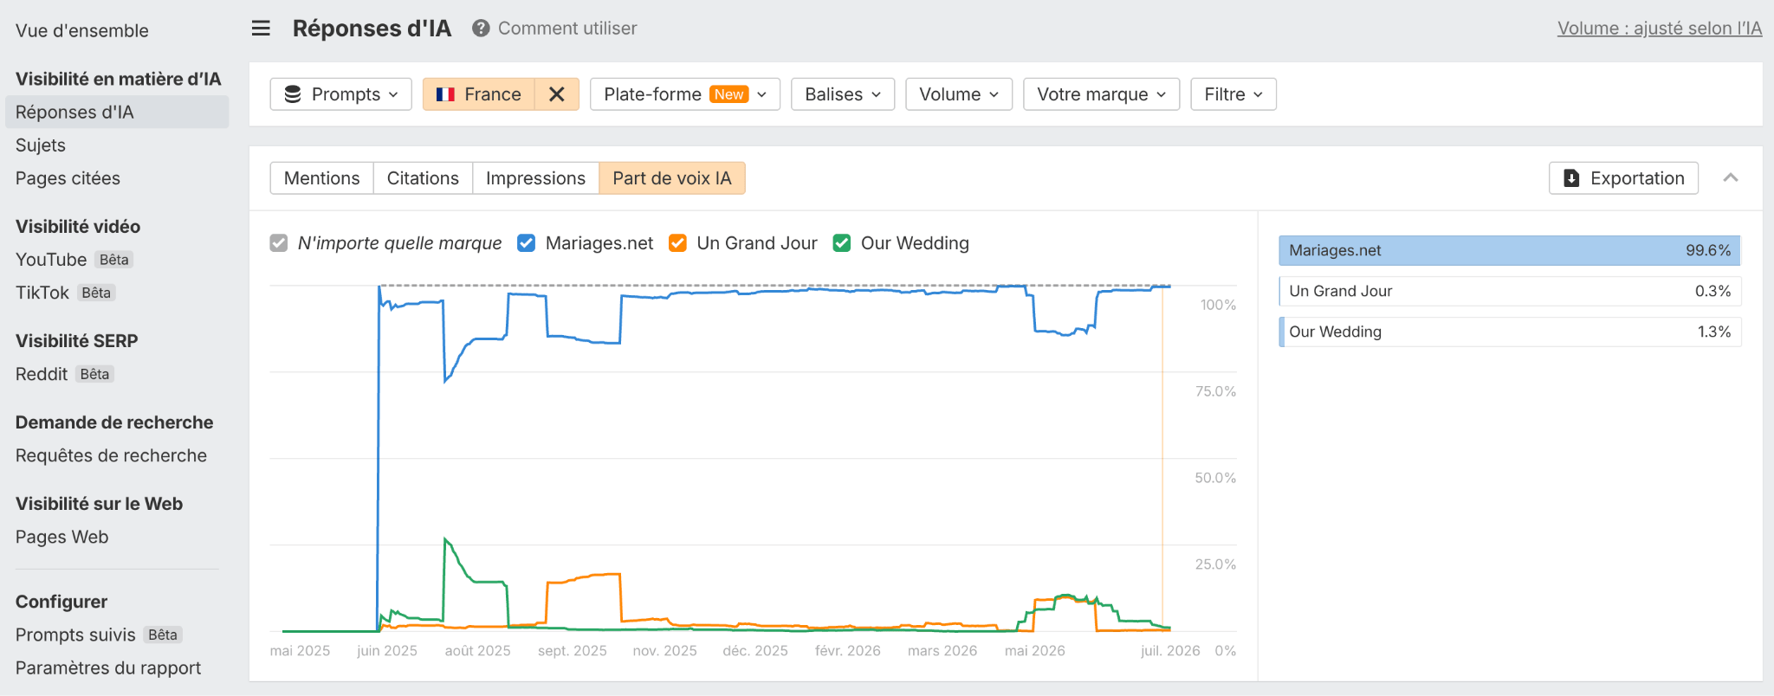Click the Prompts database stack icon
1774x696 pixels.
point(293,94)
